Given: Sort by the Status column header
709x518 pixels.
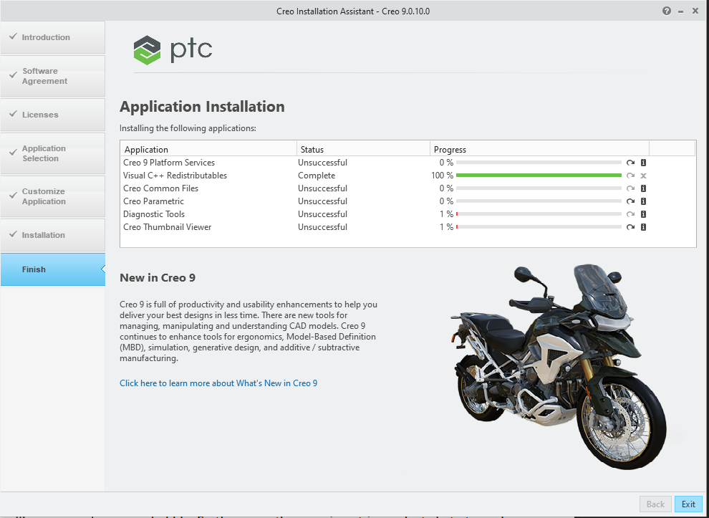Looking at the screenshot, I should [x=363, y=149].
